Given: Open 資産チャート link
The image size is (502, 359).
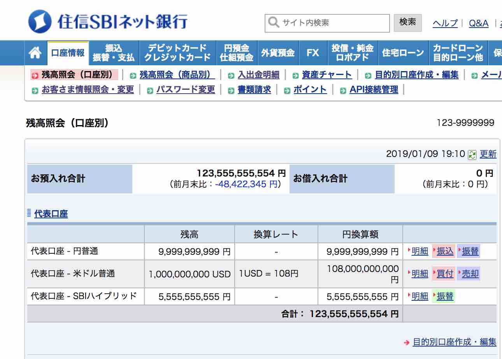Looking at the screenshot, I should pos(327,75).
